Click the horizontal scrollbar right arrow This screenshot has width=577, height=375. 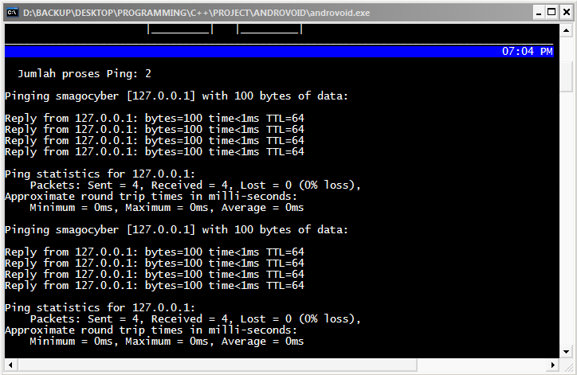pyautogui.click(x=553, y=365)
